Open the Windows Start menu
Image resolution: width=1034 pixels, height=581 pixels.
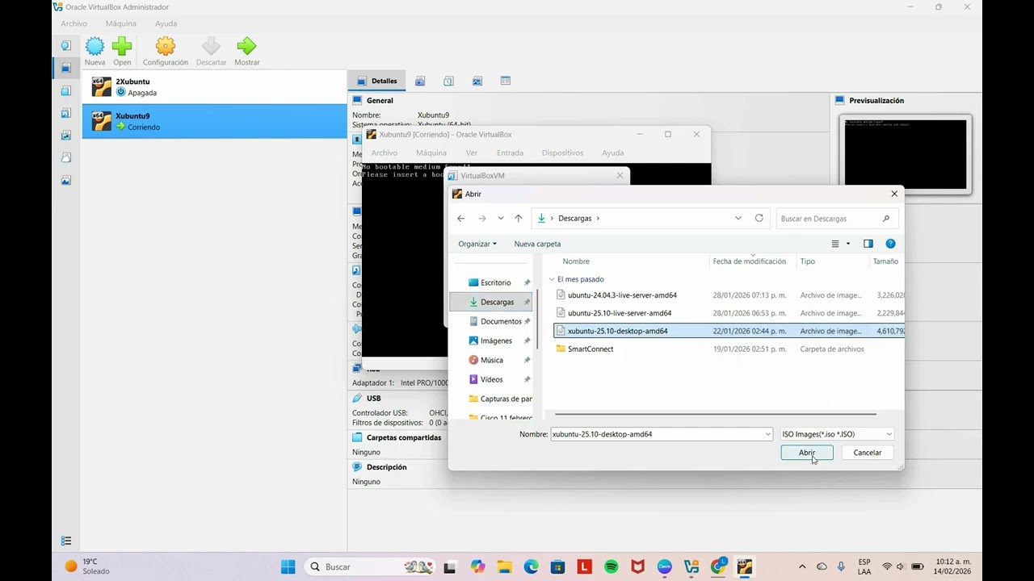click(288, 566)
